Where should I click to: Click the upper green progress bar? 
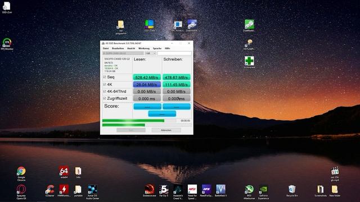[139, 121]
